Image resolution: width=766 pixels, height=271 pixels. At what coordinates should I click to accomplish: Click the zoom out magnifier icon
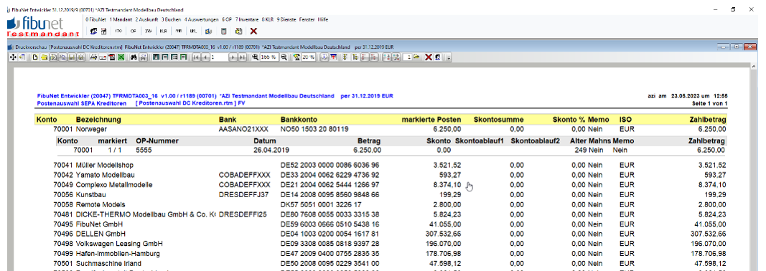(284, 57)
